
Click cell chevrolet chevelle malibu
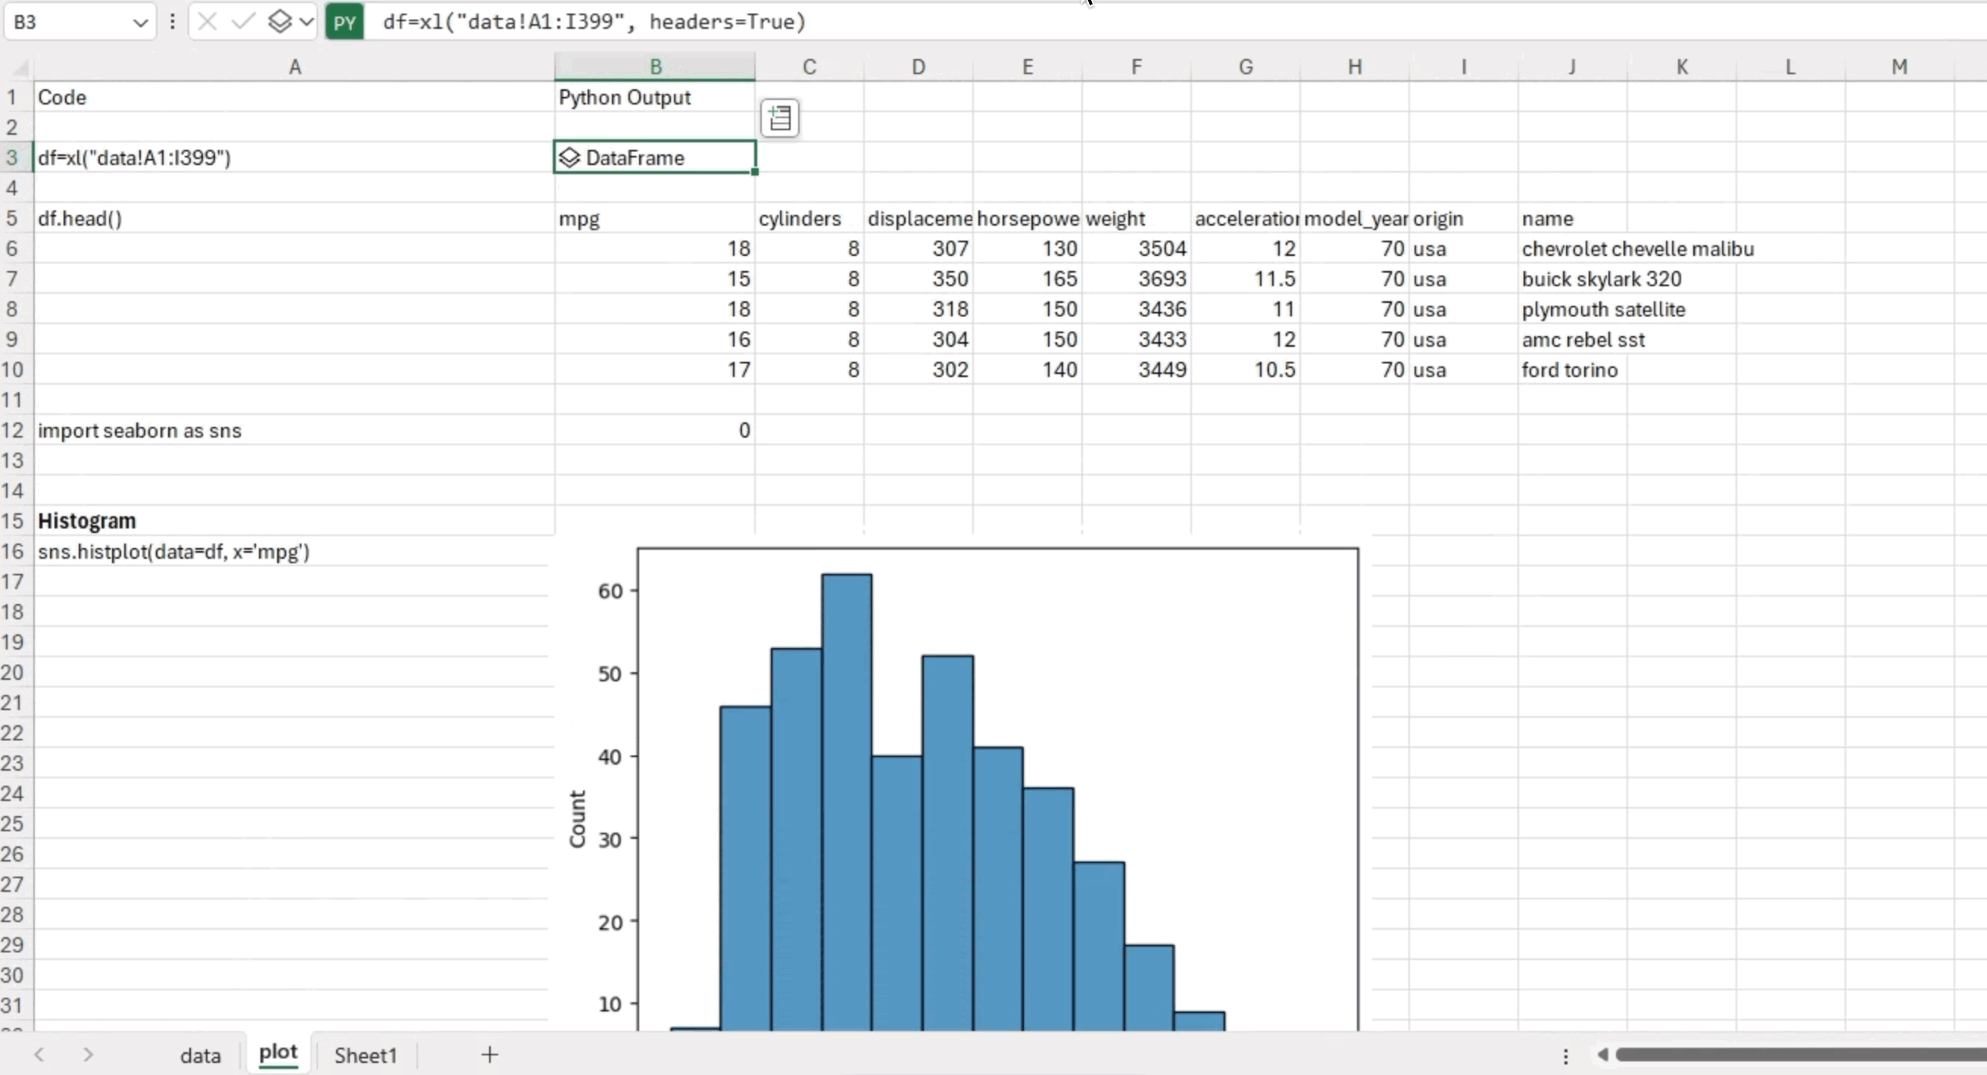tap(1638, 248)
